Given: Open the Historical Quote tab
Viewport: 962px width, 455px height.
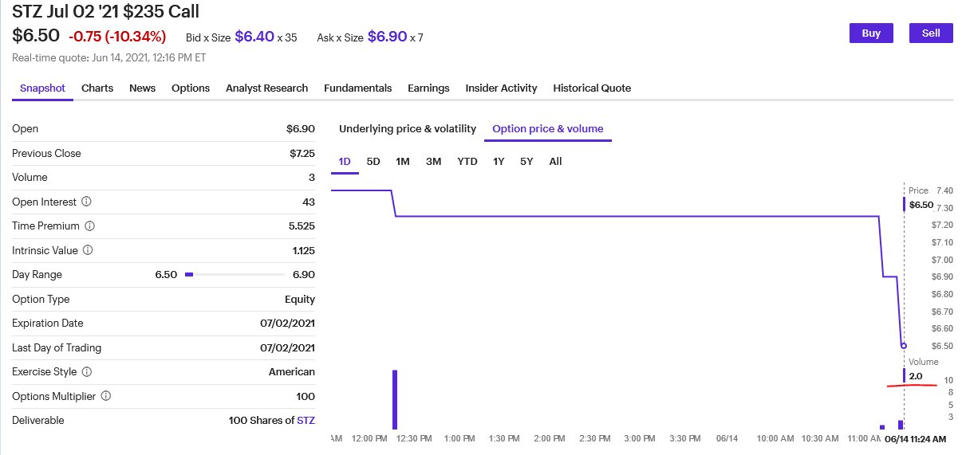Looking at the screenshot, I should pyautogui.click(x=592, y=88).
